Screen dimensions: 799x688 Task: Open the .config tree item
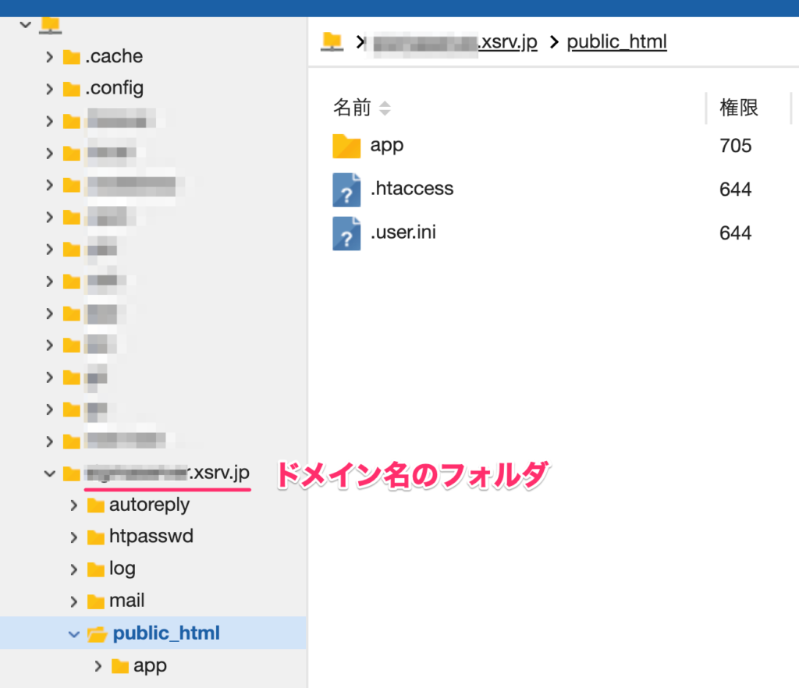[x=115, y=88]
